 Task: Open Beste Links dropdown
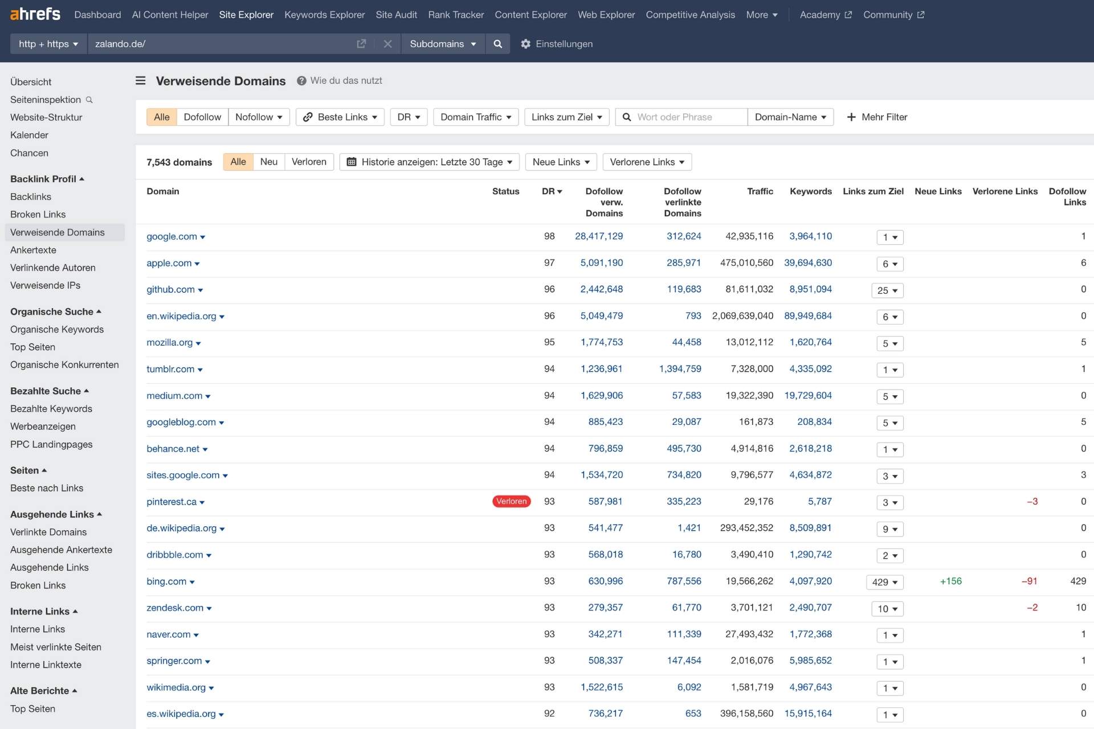coord(340,117)
